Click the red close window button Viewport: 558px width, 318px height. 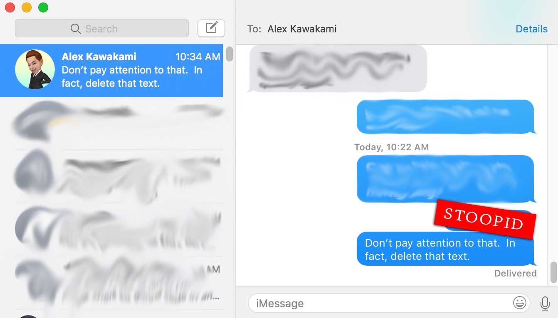pyautogui.click(x=10, y=7)
